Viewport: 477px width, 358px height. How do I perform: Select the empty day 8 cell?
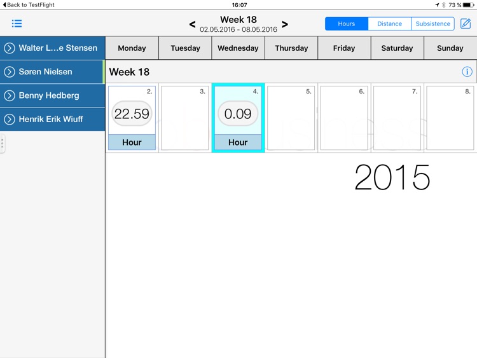click(x=450, y=118)
